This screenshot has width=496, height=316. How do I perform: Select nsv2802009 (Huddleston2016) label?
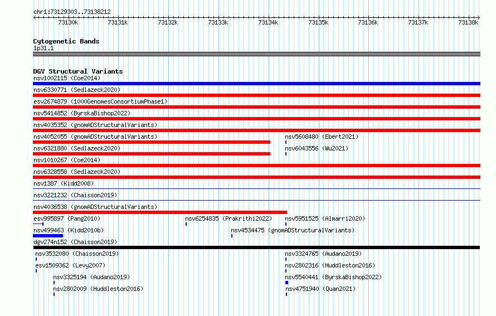click(98, 289)
